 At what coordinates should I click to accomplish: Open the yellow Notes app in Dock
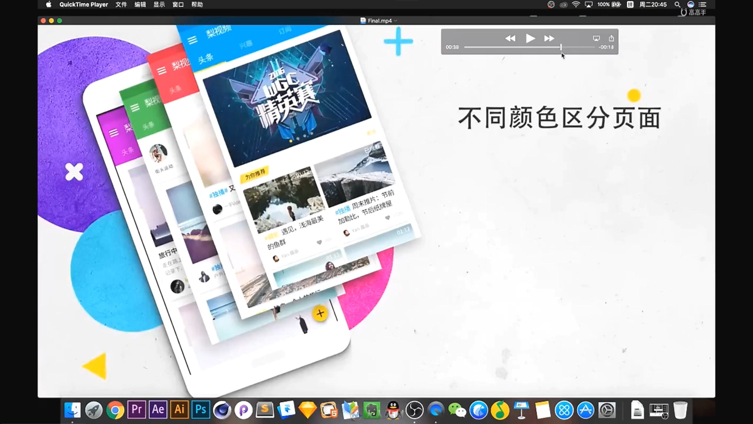543,410
